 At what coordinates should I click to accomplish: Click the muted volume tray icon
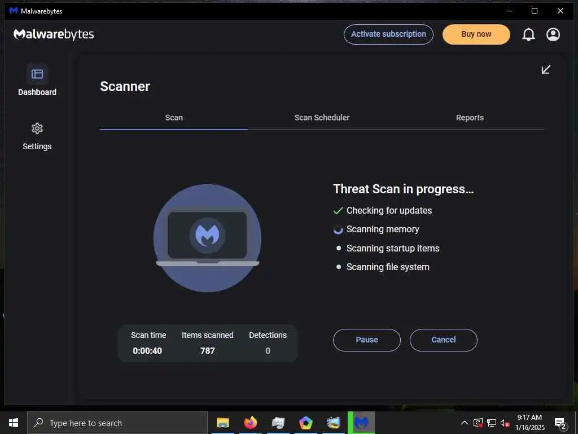pyautogui.click(x=505, y=423)
